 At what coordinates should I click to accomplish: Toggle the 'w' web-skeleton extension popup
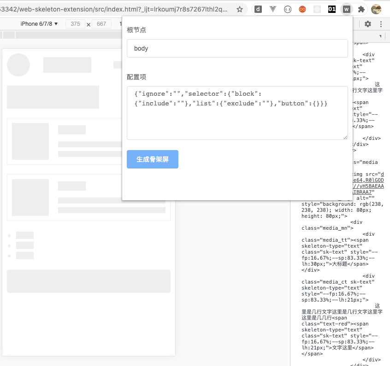tap(347, 10)
